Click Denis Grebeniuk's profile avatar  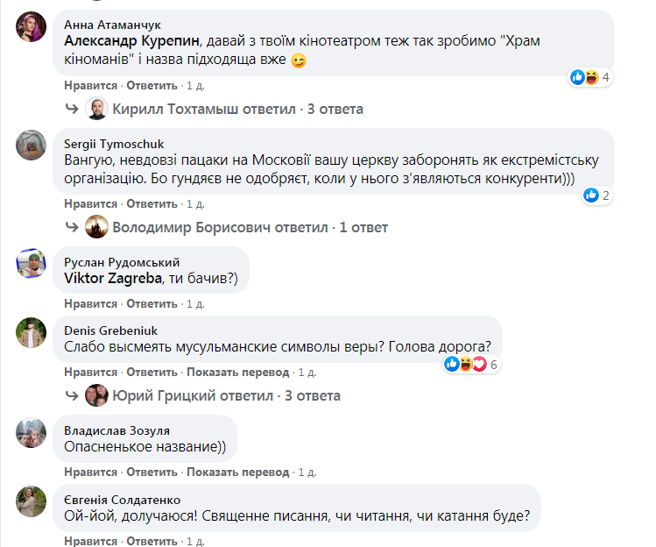tap(32, 334)
